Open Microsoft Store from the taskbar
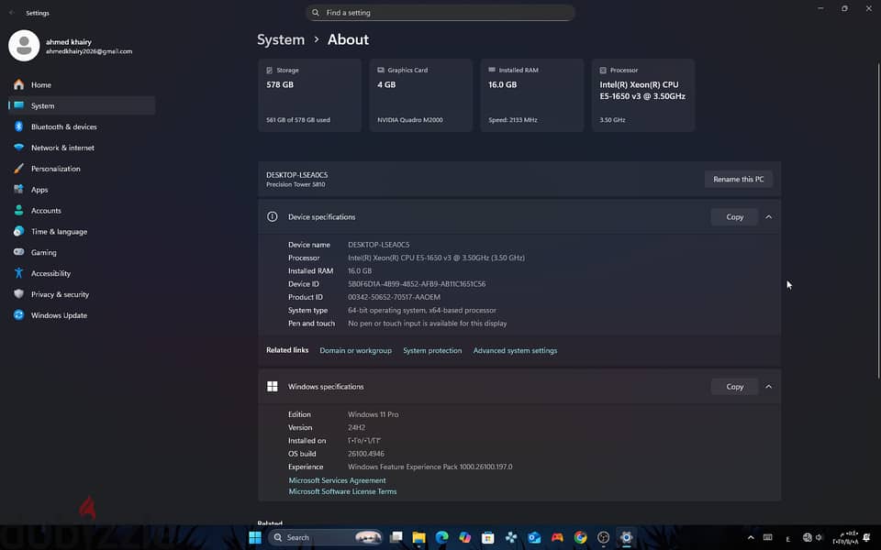 487,538
